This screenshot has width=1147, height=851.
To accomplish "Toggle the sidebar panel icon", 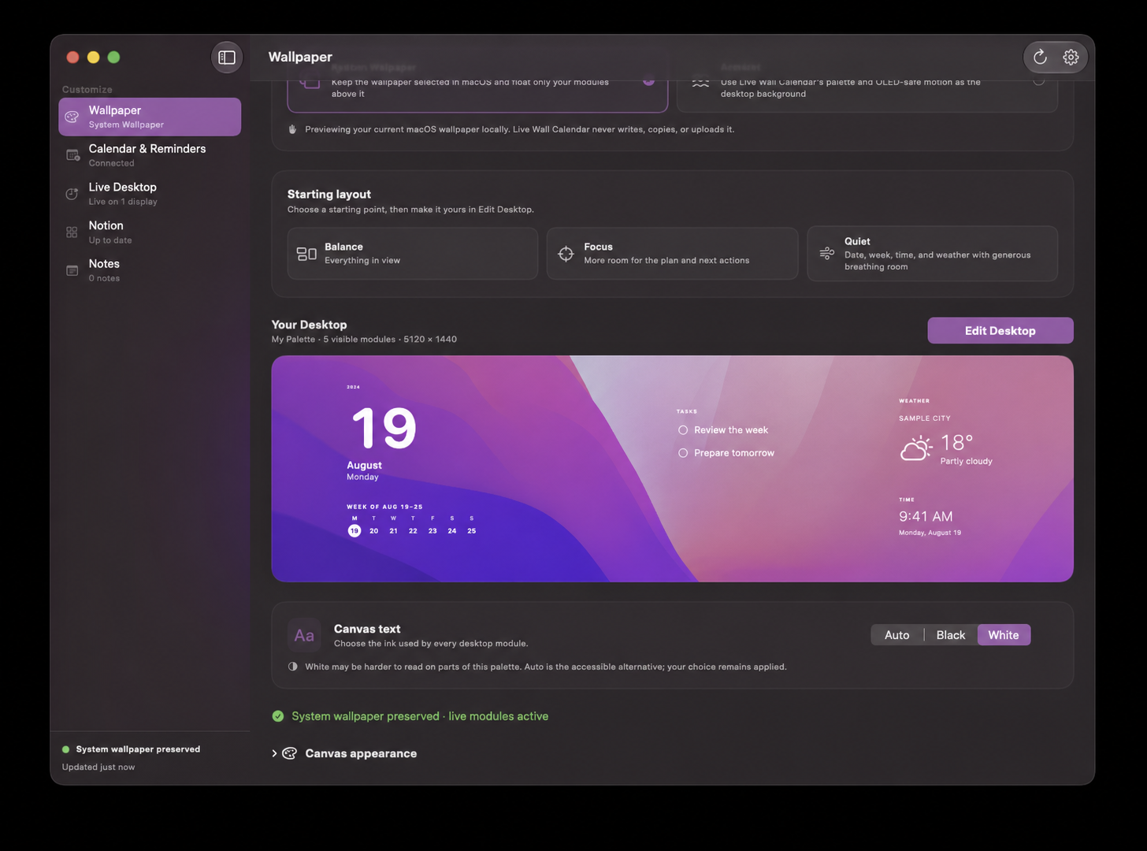I will click(227, 57).
